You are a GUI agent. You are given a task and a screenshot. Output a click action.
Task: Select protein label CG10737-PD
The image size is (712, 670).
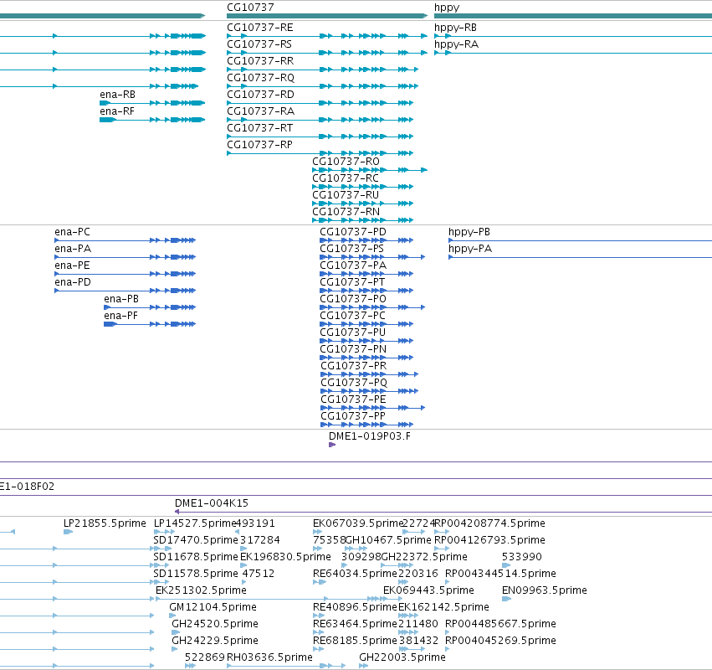(353, 232)
